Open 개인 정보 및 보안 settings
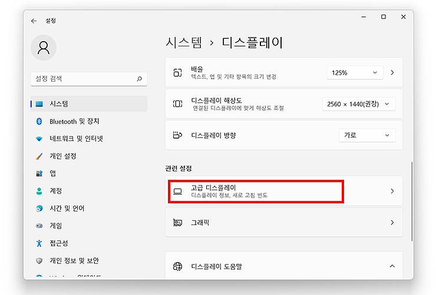This screenshot has height=295, width=436. (x=89, y=261)
